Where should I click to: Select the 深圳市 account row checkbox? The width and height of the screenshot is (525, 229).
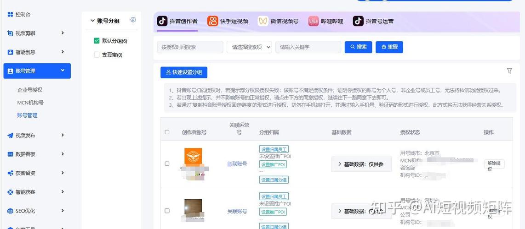click(x=167, y=211)
